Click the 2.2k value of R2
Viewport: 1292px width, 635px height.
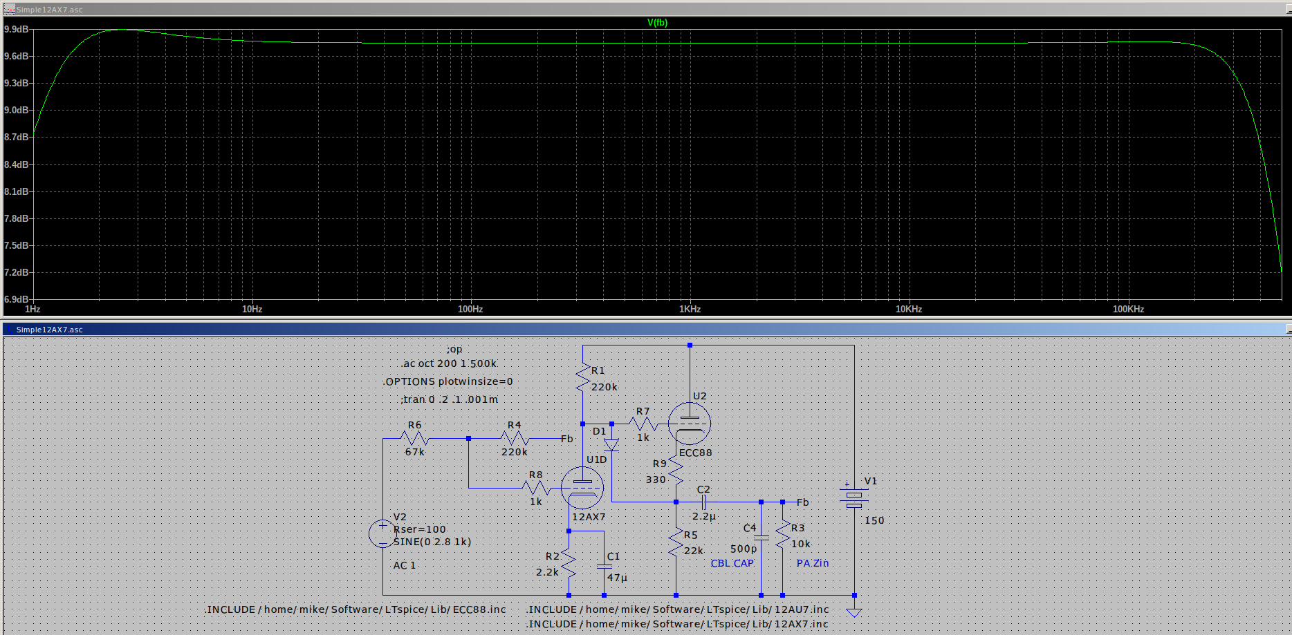547,572
